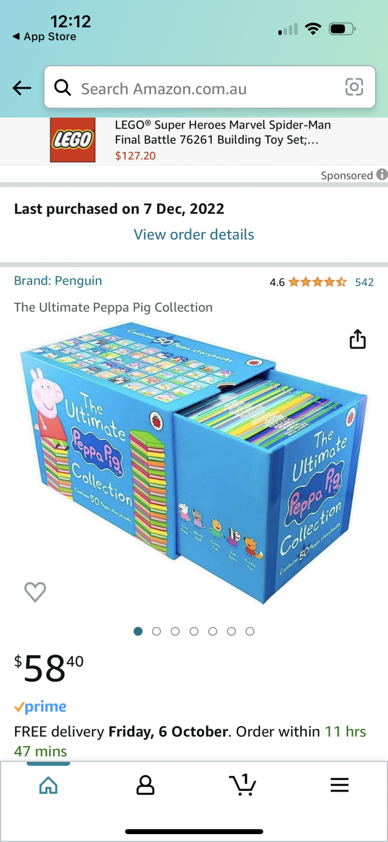Image resolution: width=388 pixels, height=842 pixels.
Task: Select the second product image dot
Action: tap(156, 631)
